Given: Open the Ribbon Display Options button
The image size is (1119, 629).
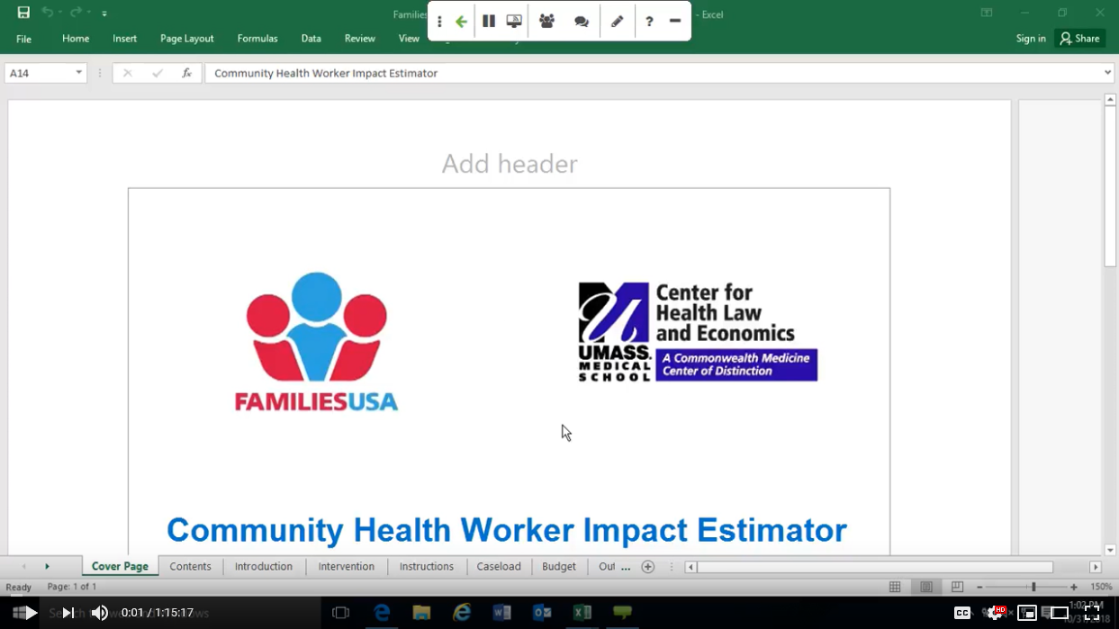Looking at the screenshot, I should point(987,13).
